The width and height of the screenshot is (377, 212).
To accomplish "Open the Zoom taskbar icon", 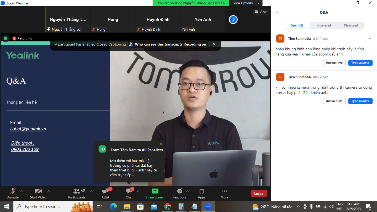I will click(x=208, y=206).
